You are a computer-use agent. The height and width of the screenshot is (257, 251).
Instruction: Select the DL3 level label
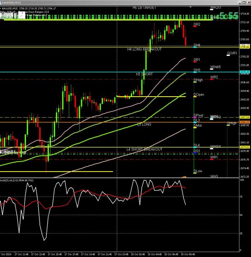[197, 120]
